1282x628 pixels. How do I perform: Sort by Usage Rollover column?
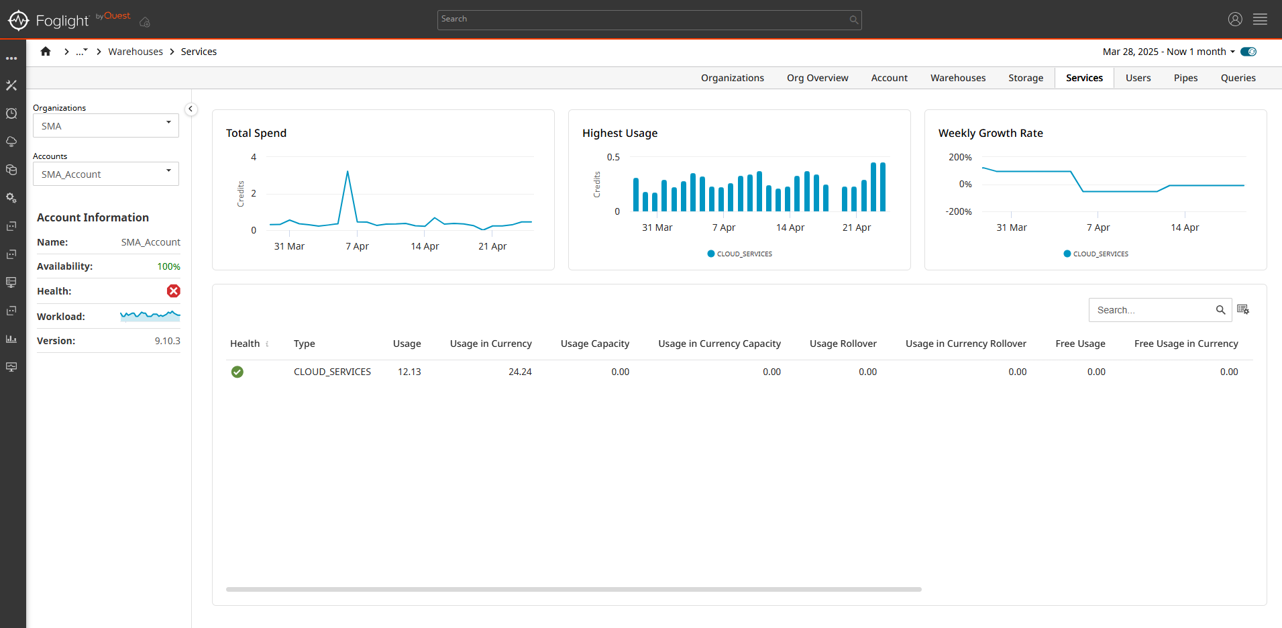[x=843, y=344]
